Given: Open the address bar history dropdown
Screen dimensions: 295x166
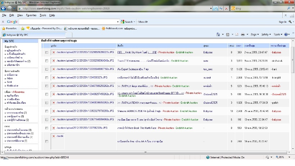Looking at the screenshot, I should 211,9.
